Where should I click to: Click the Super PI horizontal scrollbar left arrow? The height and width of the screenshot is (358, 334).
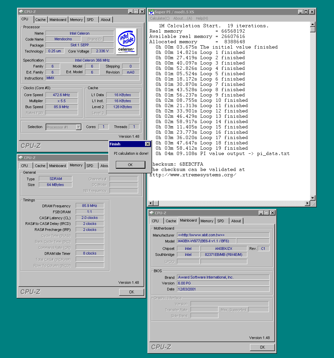[x=151, y=203]
